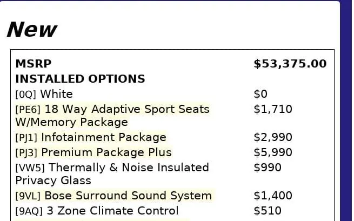Click the $5,990 Premium Package price
The height and width of the screenshot is (221, 354).
[273, 152]
